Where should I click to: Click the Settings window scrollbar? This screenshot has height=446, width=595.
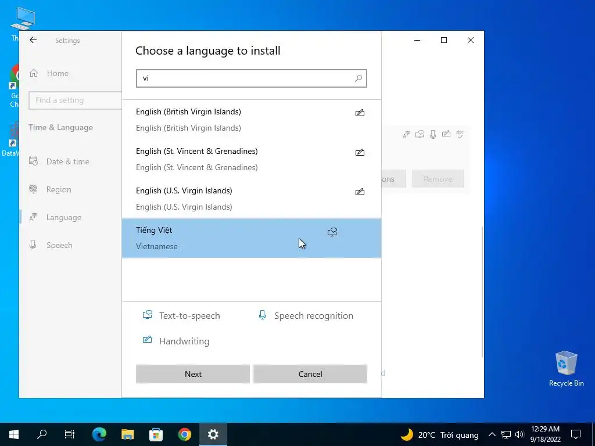[482, 292]
